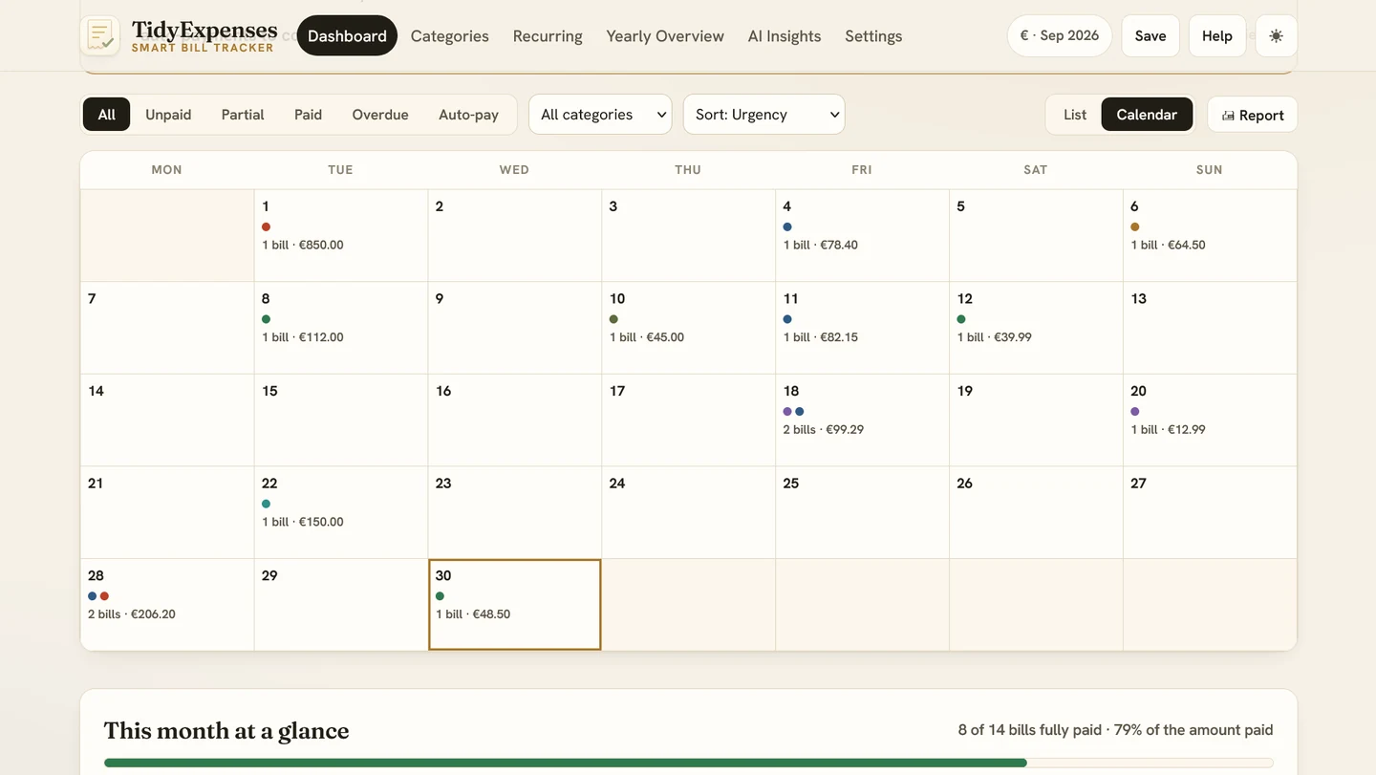Filter bills by Unpaid
Screen dimensions: 1376x775
168,115
